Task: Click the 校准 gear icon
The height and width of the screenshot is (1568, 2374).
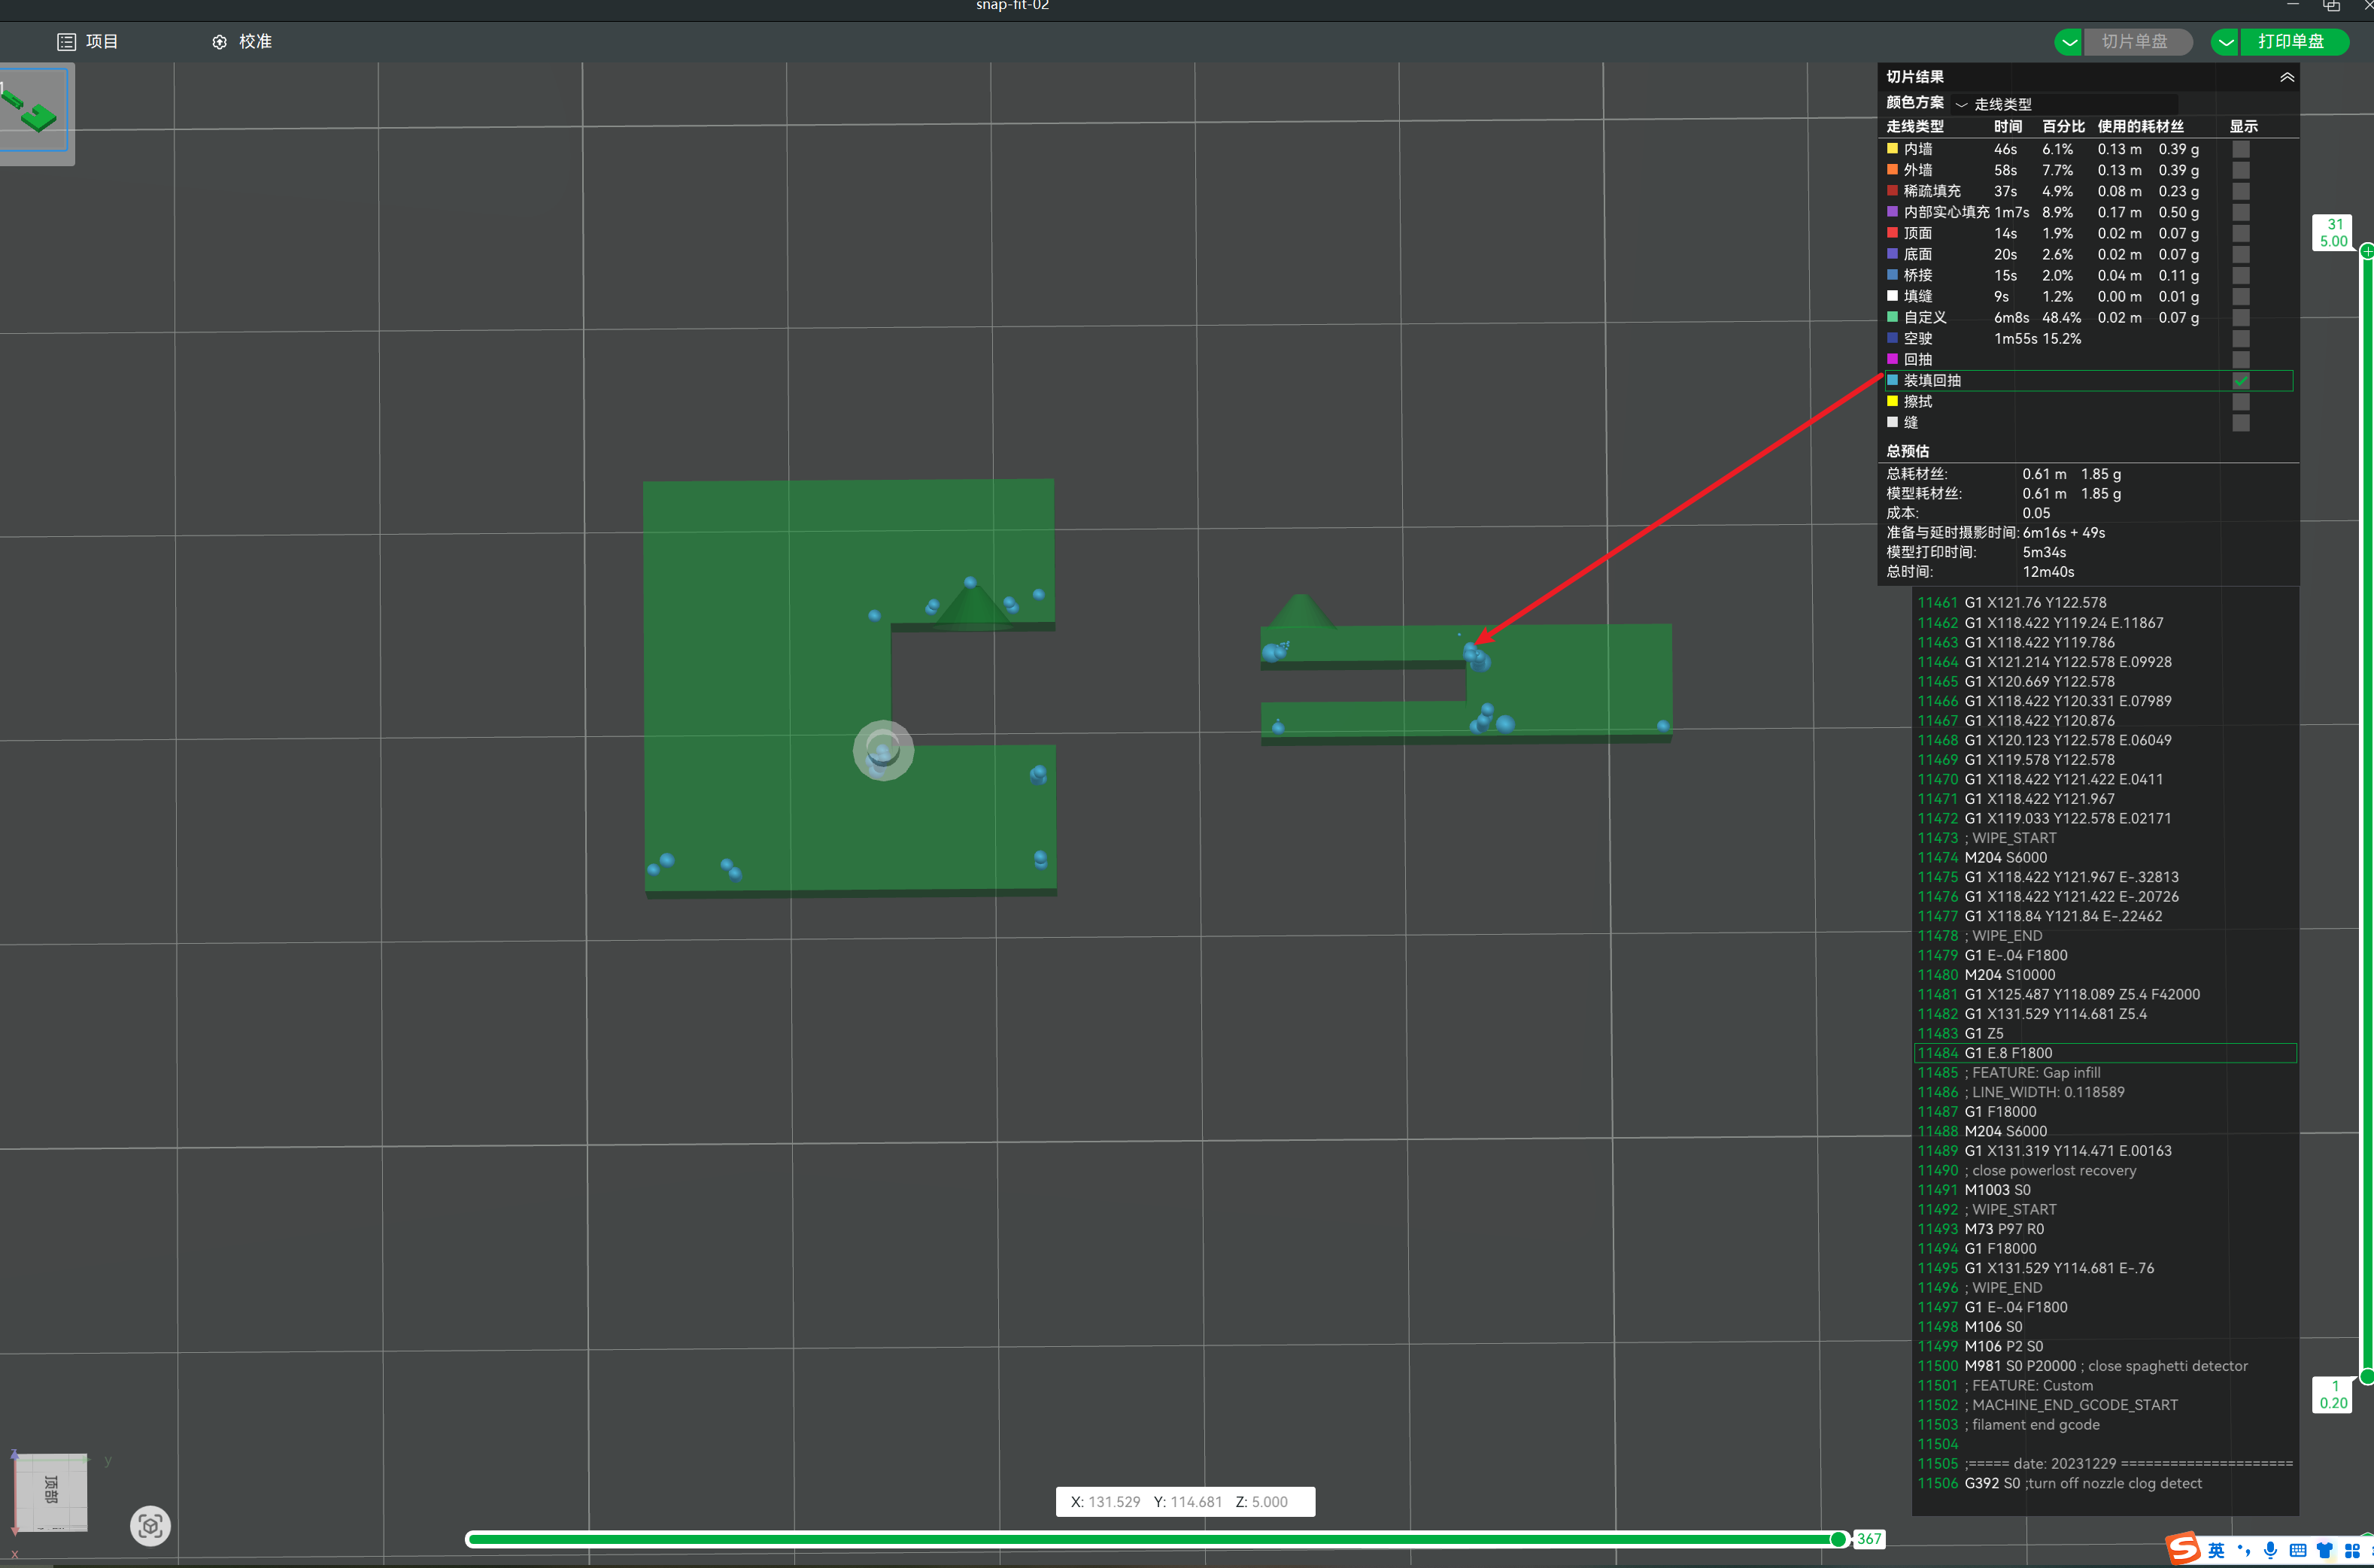Action: [x=219, y=42]
